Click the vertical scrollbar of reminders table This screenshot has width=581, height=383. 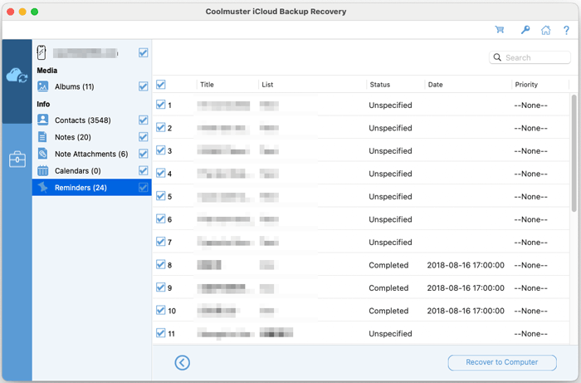coord(574,153)
